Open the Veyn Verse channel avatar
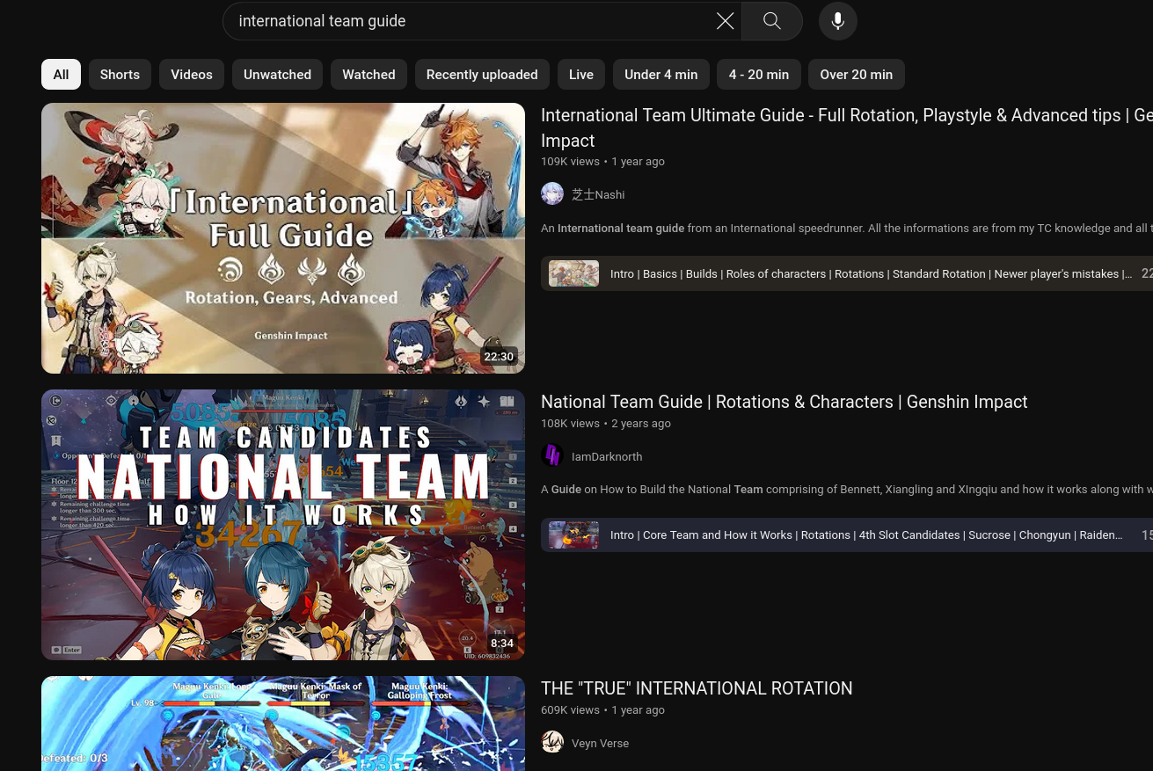 (x=552, y=743)
